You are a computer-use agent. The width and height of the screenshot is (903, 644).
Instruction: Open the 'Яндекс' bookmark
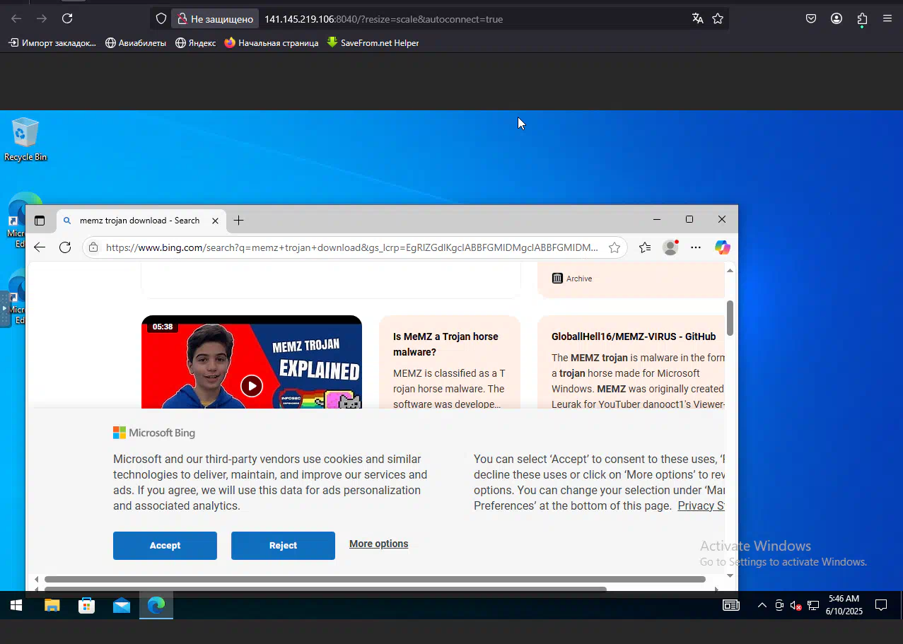[x=196, y=43]
